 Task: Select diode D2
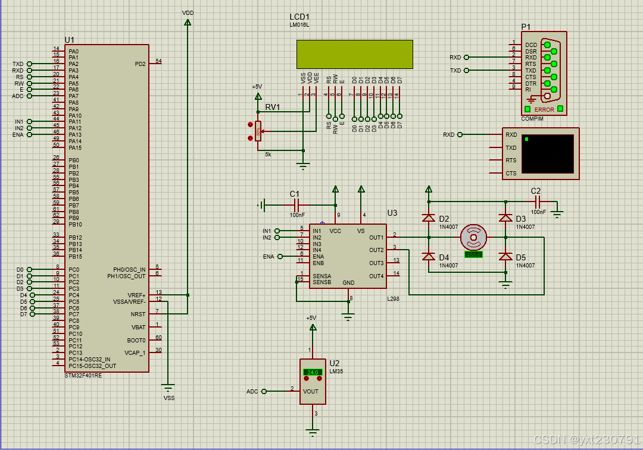pos(429,218)
